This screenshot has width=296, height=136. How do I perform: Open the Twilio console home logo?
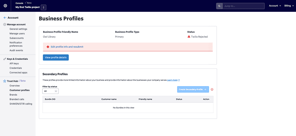click(x=5, y=6)
